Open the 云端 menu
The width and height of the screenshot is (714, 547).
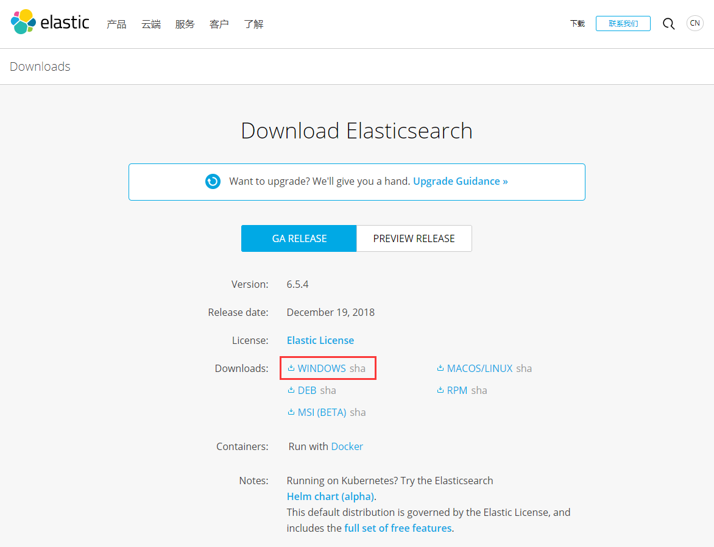(x=150, y=24)
